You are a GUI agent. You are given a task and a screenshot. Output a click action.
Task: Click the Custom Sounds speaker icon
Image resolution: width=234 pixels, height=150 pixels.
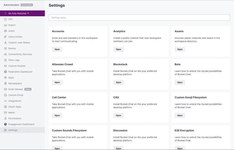tap(5, 66)
